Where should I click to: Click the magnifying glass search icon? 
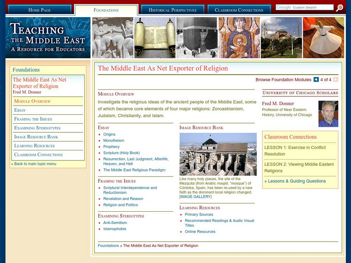click(x=339, y=7)
